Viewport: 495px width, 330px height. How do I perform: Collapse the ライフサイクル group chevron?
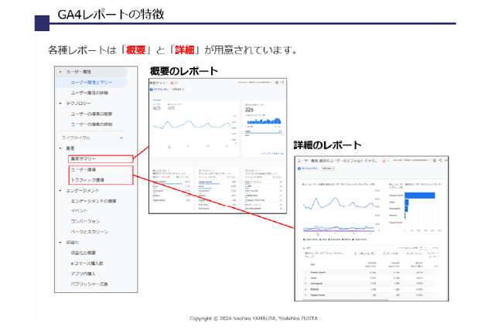pyautogui.click(x=121, y=138)
